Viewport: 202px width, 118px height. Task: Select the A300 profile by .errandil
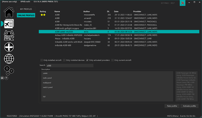tap(119, 18)
